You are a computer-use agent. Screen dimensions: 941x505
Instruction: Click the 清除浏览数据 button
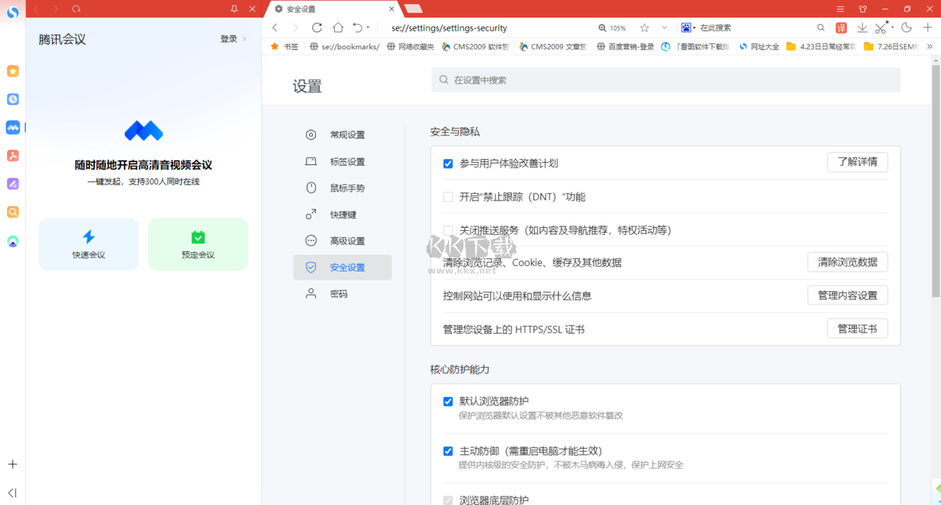click(x=847, y=262)
